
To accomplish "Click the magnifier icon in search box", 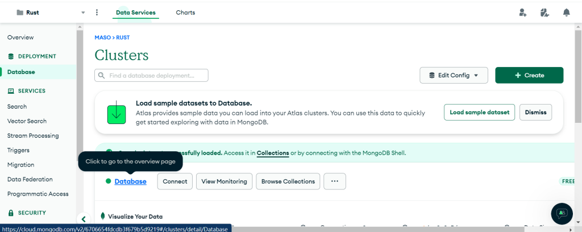I will click(x=101, y=76).
